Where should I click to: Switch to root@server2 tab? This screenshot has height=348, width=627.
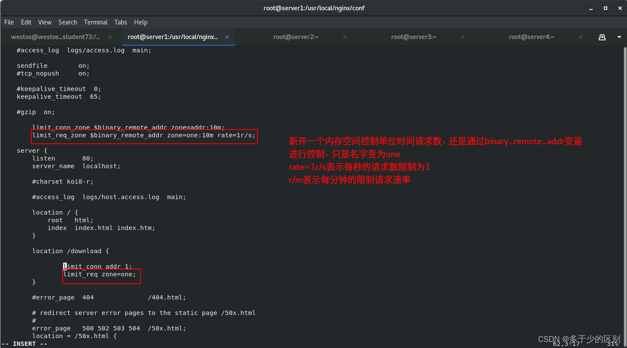296,37
